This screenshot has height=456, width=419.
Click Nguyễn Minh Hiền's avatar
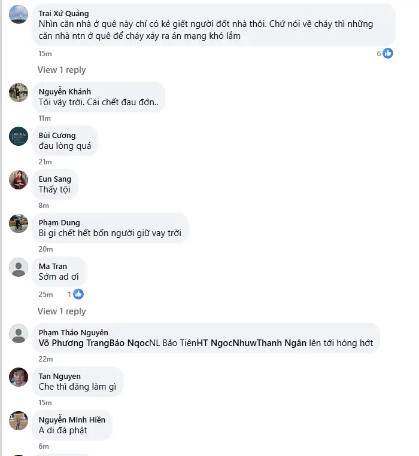[x=19, y=421]
